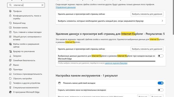This screenshot has height=97, width=174.
Task: Click the Языки language icon
Action: [10, 65]
